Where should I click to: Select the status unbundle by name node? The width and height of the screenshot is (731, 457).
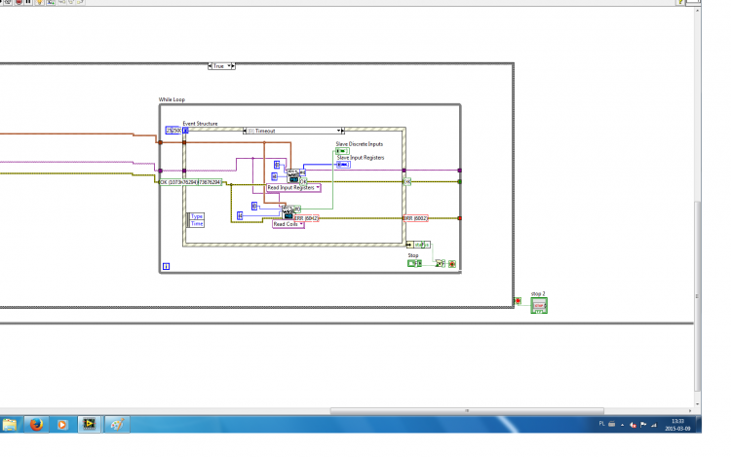419,245
